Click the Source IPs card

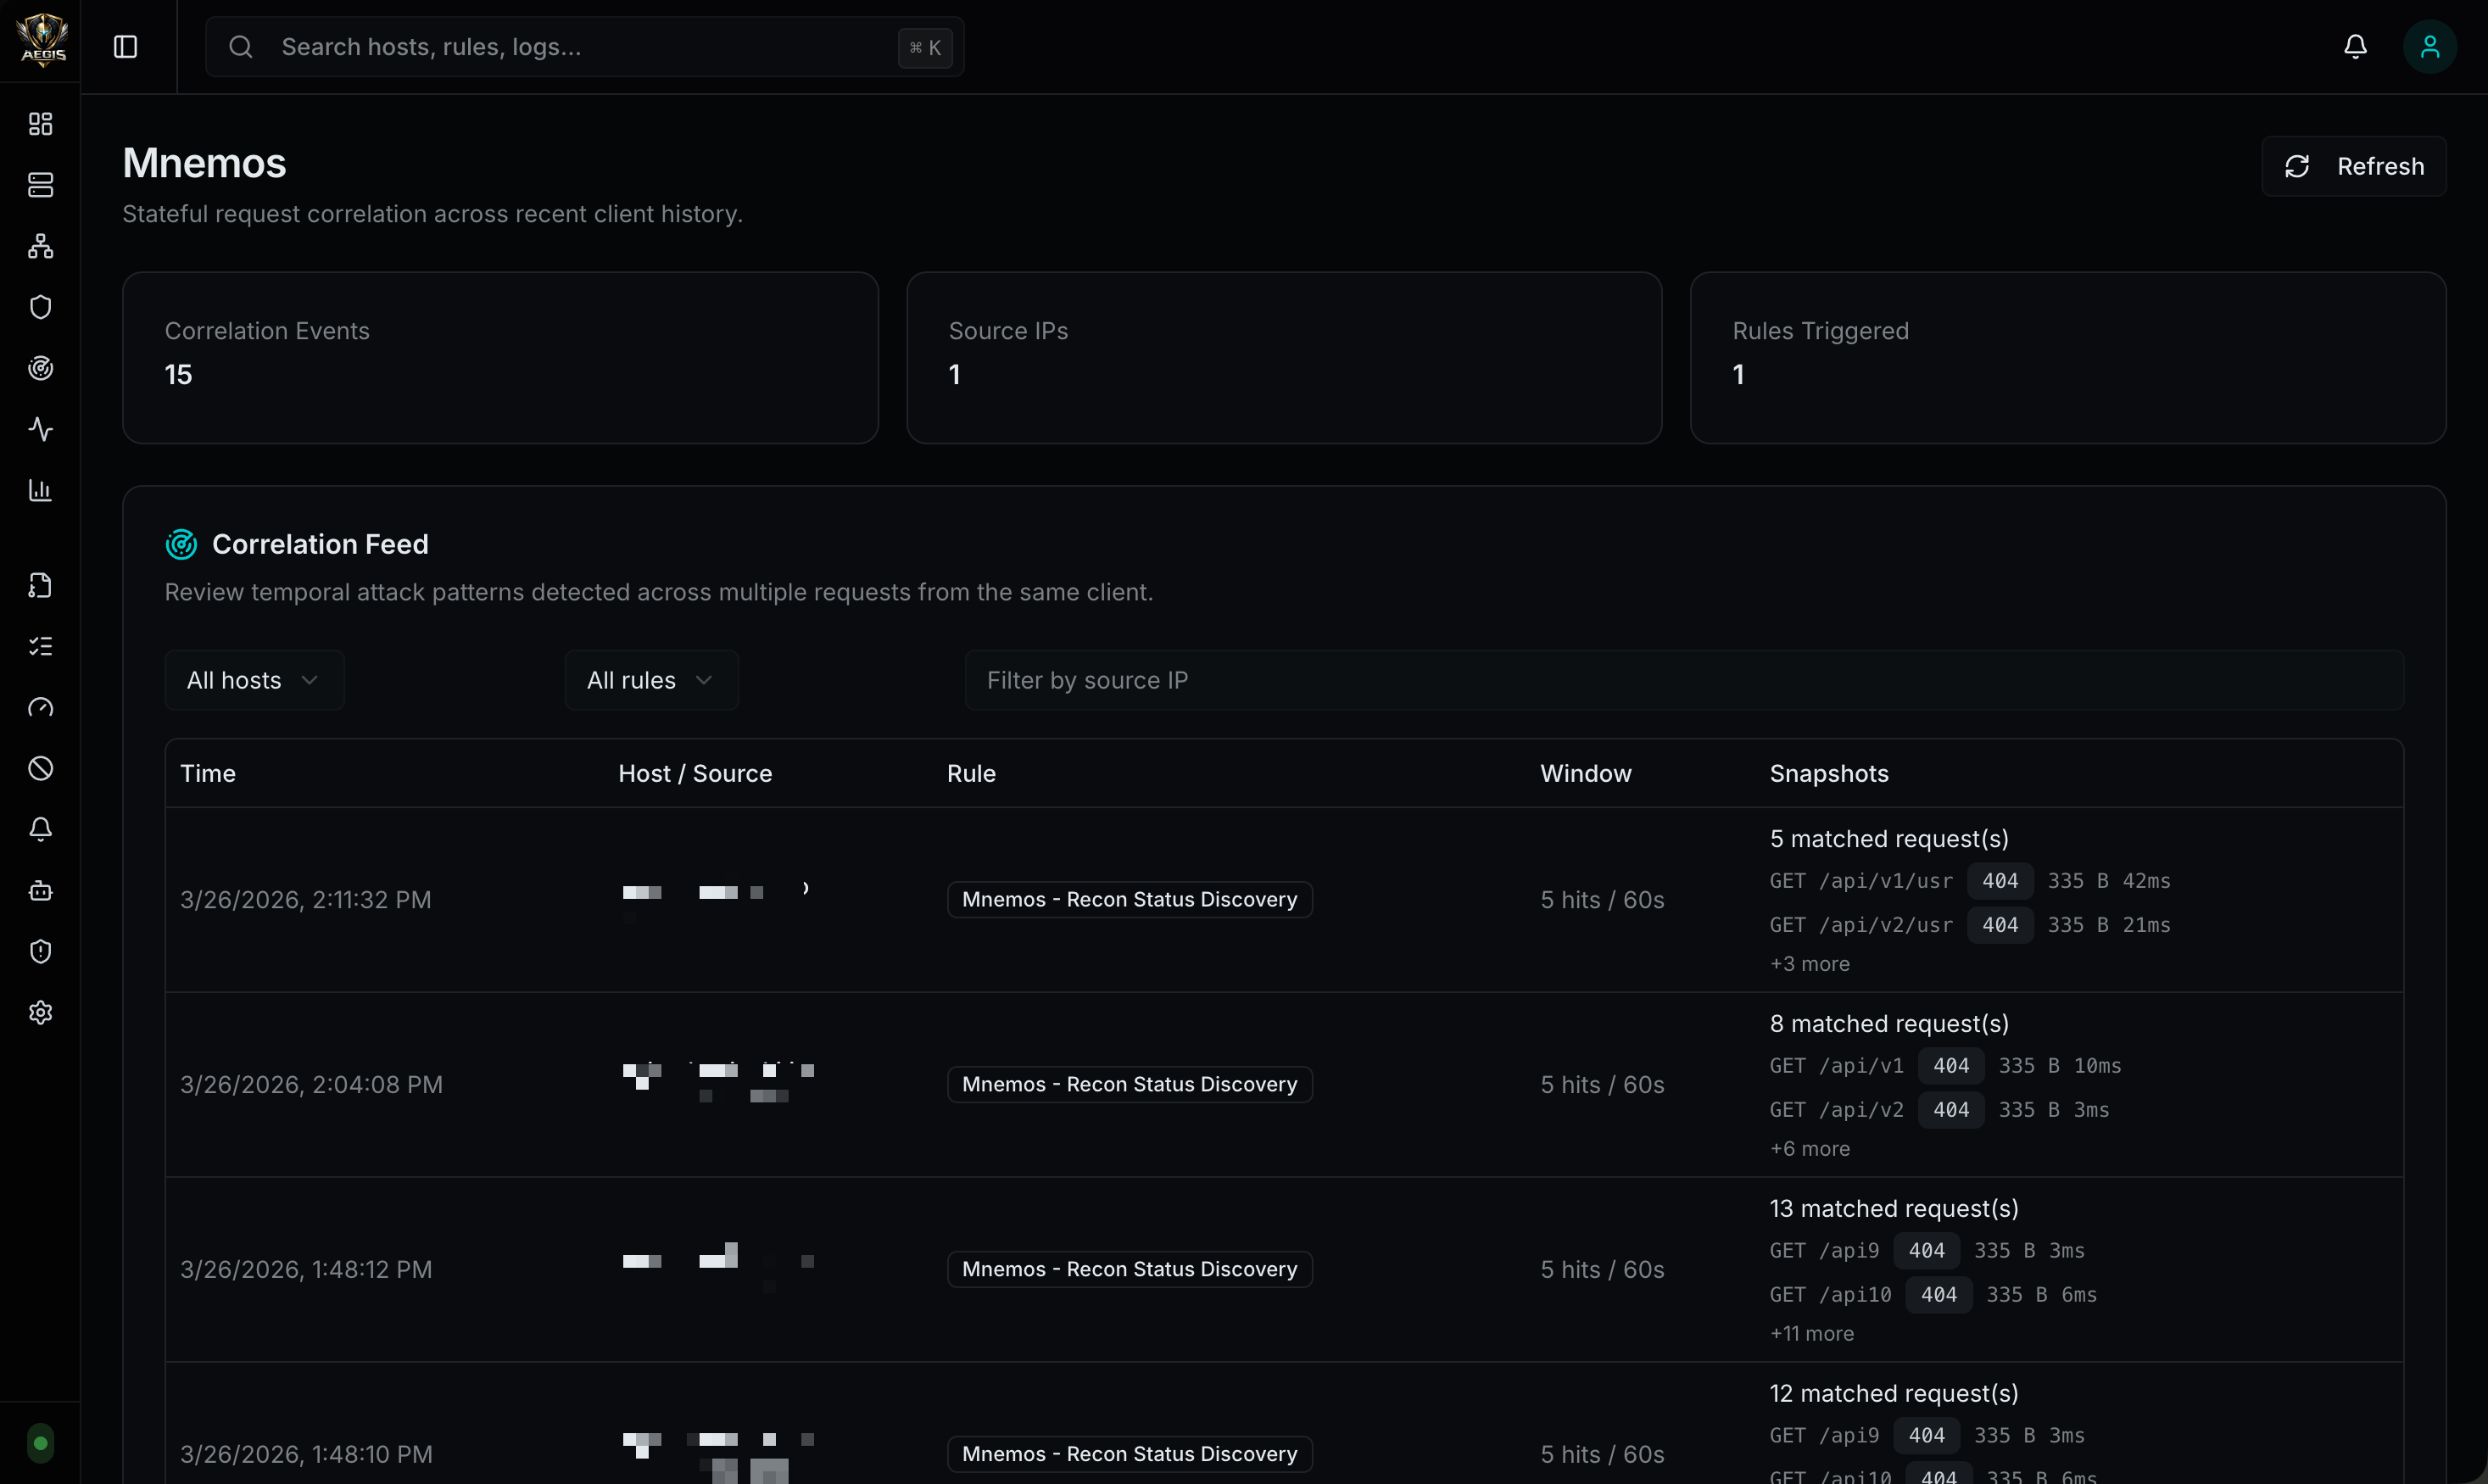pos(1284,358)
